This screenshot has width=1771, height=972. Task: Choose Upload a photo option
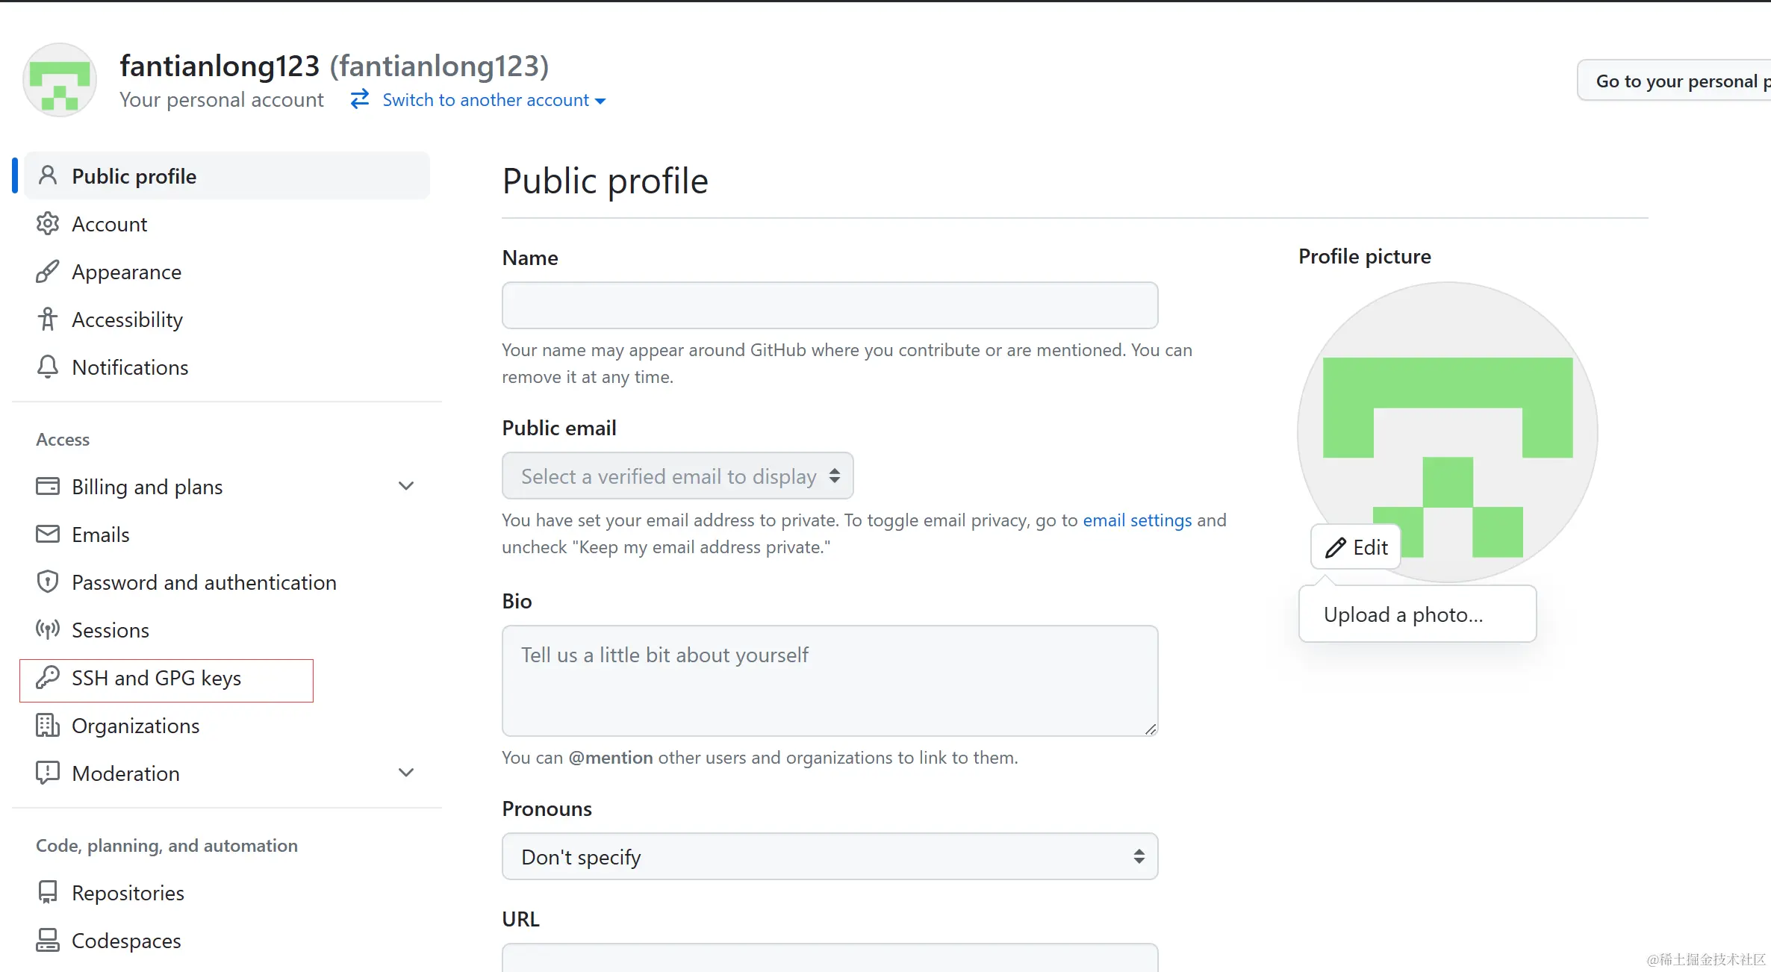[x=1403, y=615]
